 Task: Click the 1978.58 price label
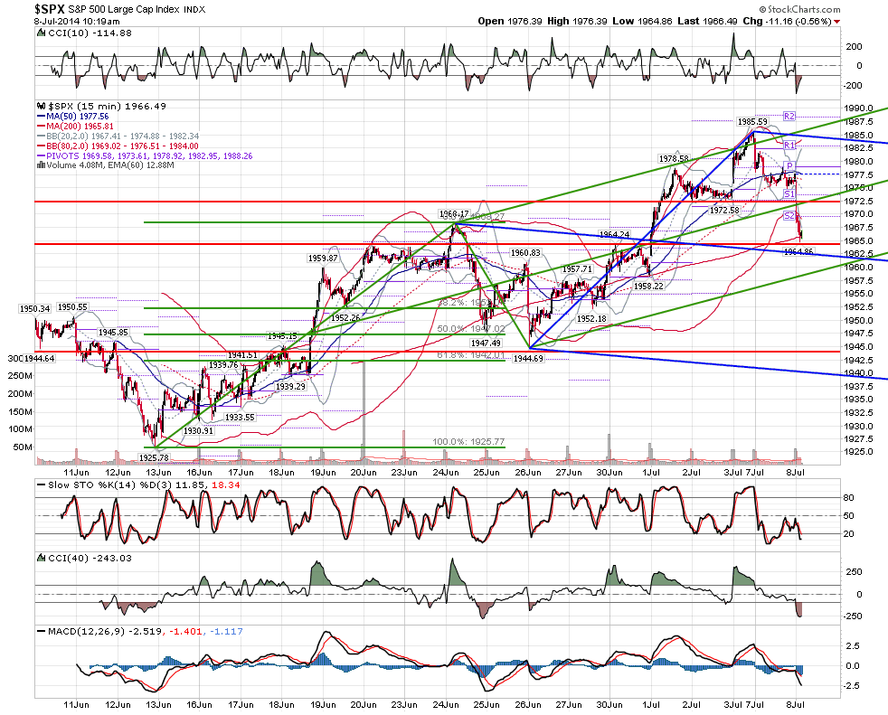point(674,158)
